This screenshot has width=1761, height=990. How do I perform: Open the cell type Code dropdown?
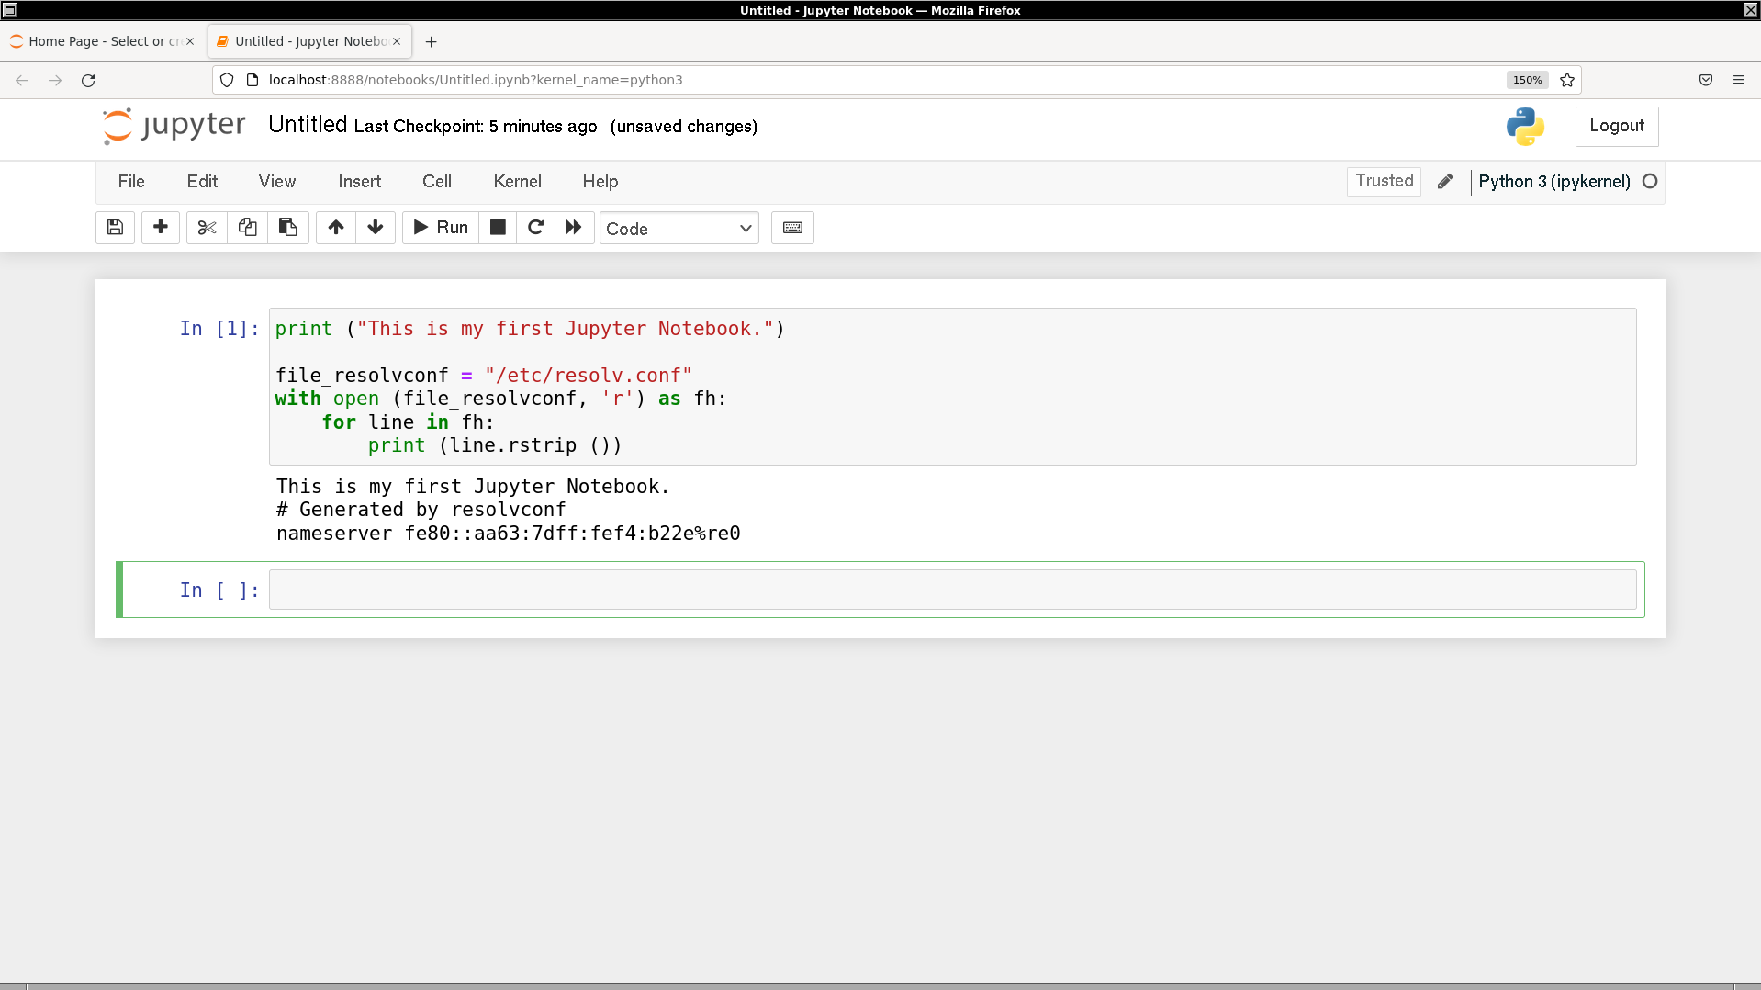point(679,229)
